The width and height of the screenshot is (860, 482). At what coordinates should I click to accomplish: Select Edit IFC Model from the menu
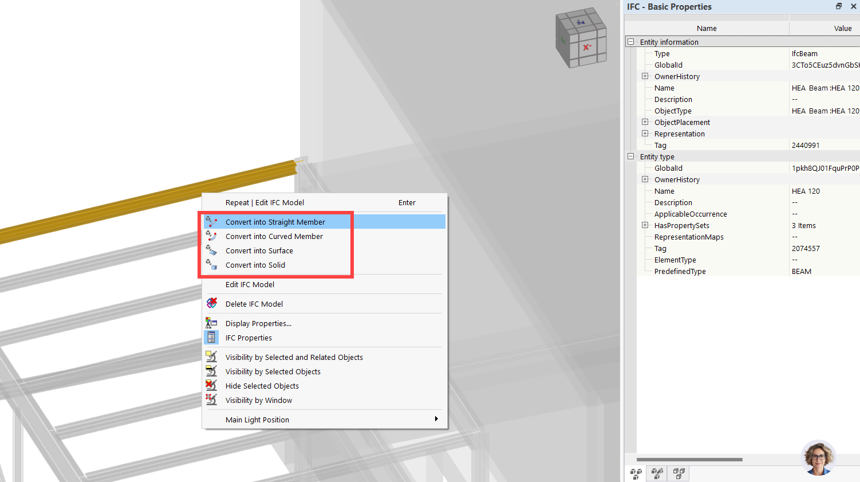(x=250, y=284)
